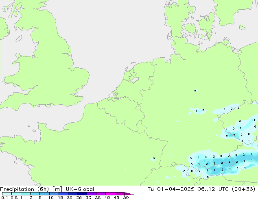The width and height of the screenshot is (258, 199).
Task: Select the 5–10 legend color swatch
Action: [x=45, y=194]
